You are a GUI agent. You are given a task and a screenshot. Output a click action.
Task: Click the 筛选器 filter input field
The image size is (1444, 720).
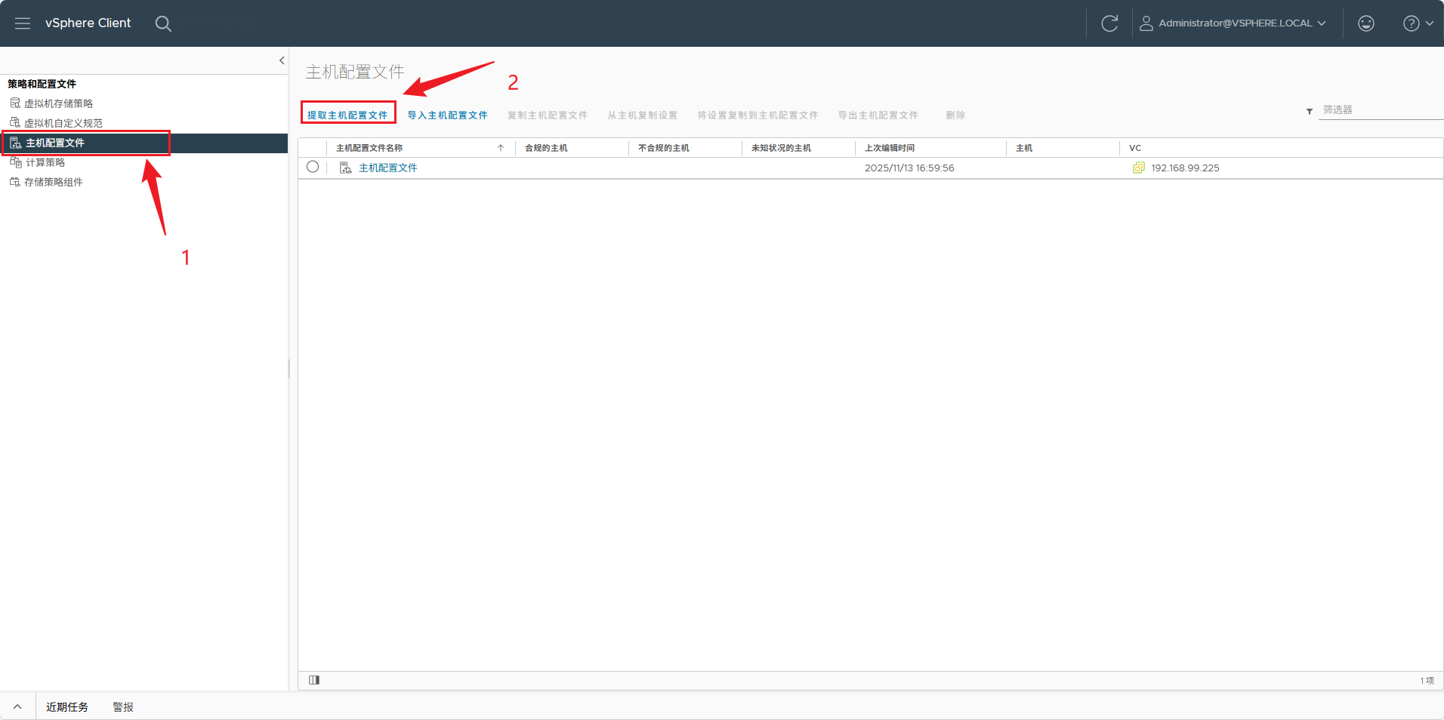coord(1381,110)
